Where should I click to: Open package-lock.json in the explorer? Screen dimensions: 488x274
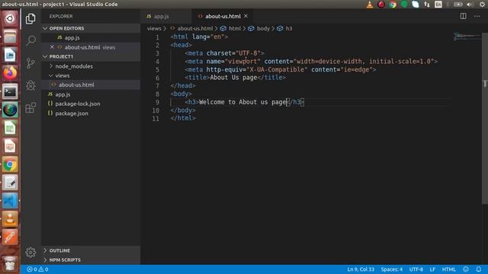point(91,104)
